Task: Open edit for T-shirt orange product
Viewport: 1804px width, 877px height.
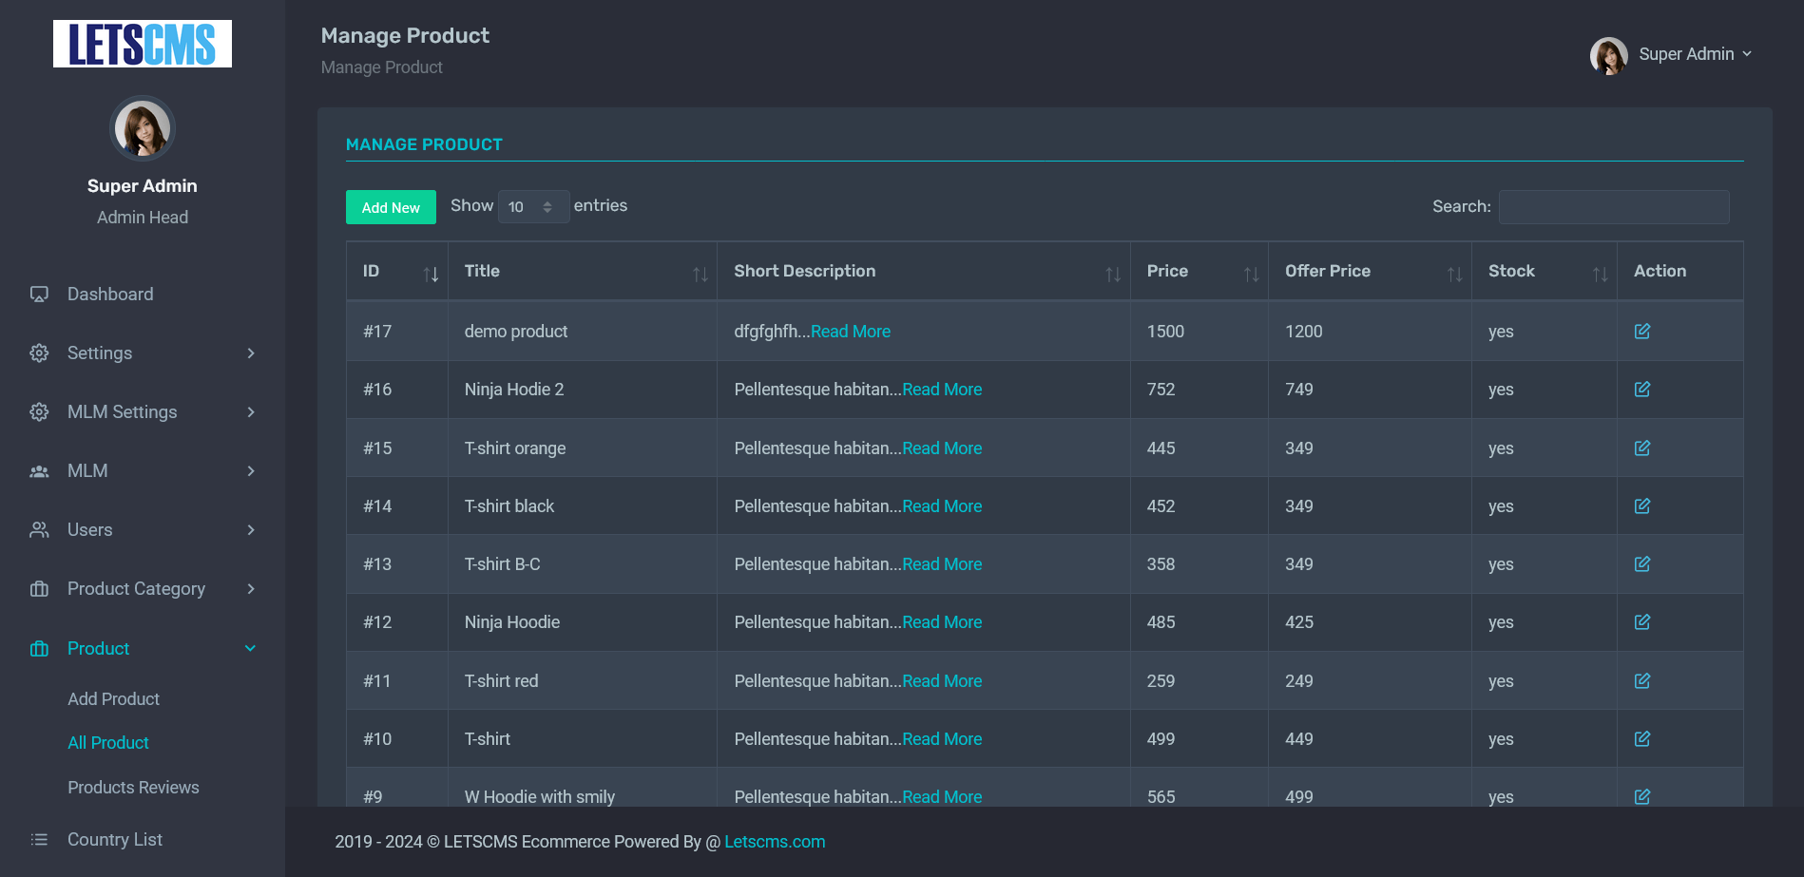Action: pyautogui.click(x=1641, y=448)
